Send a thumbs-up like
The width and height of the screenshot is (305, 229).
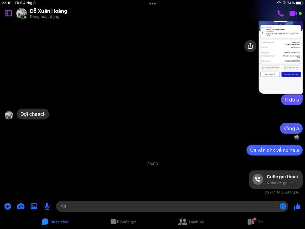tap(297, 206)
